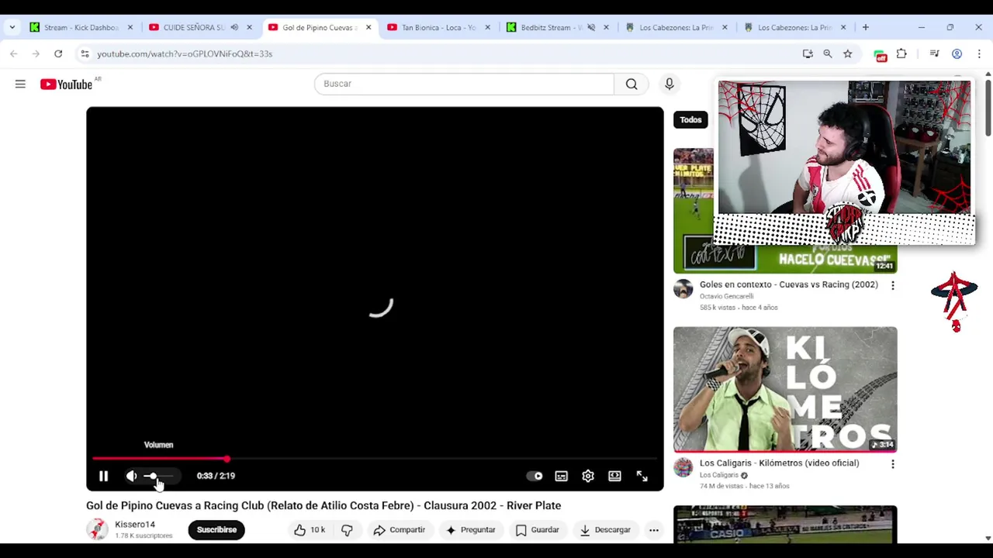This screenshot has height=558, width=993.
Task: Bookmark this page with the star
Action: 848,53
